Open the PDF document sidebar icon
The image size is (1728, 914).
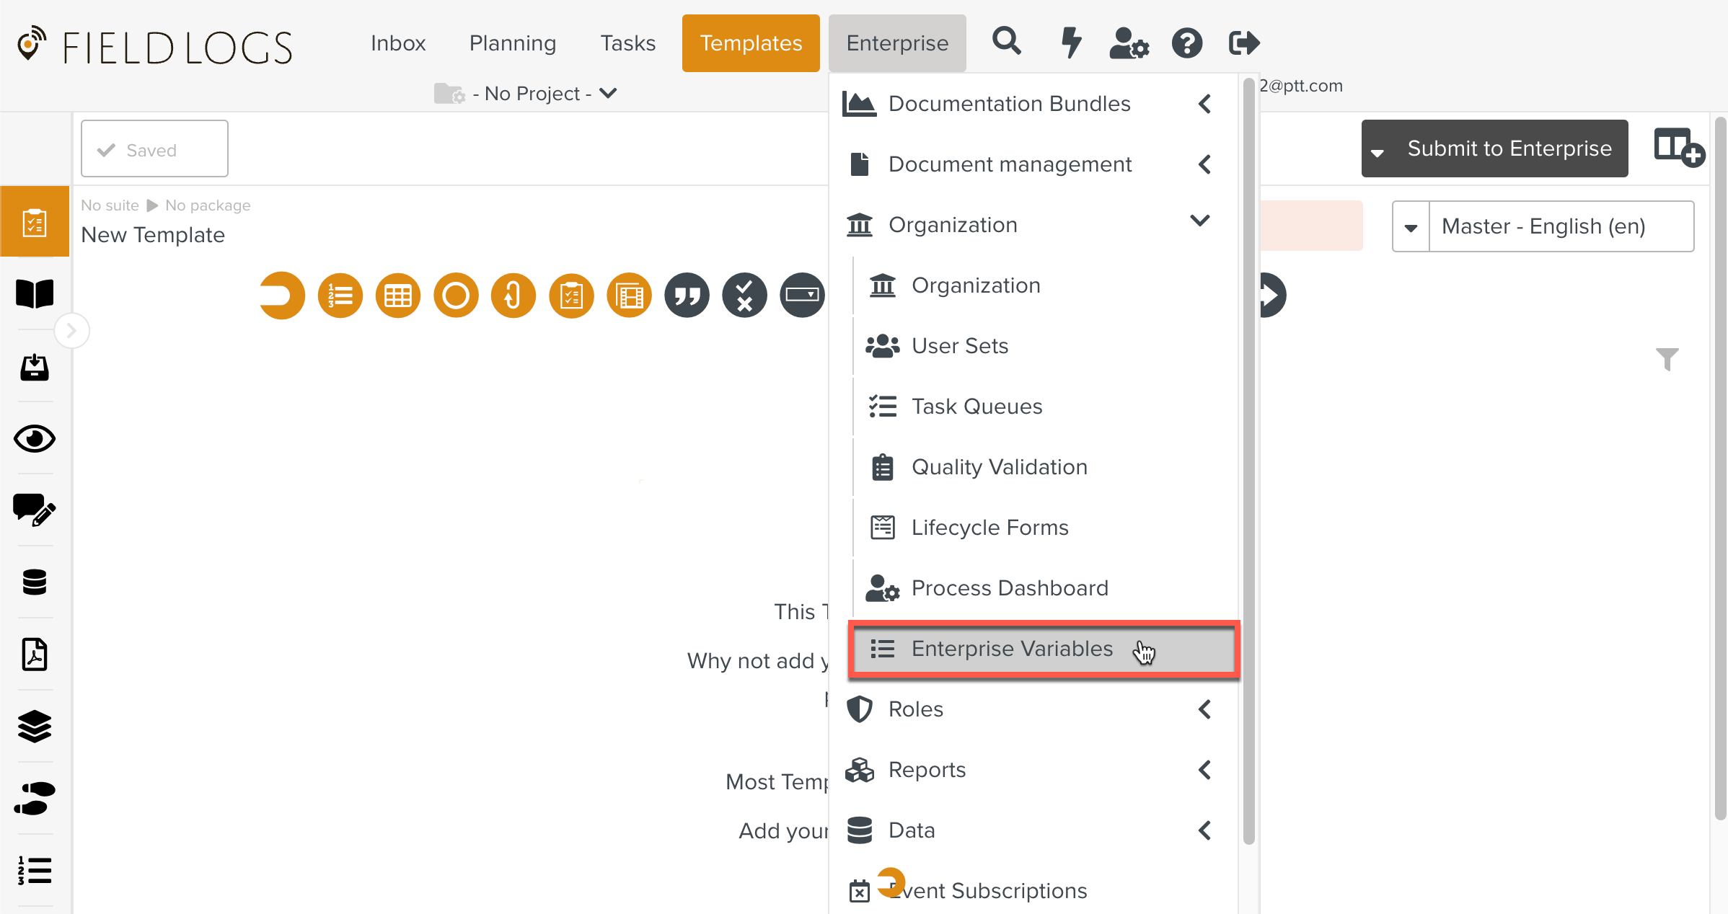(x=35, y=655)
